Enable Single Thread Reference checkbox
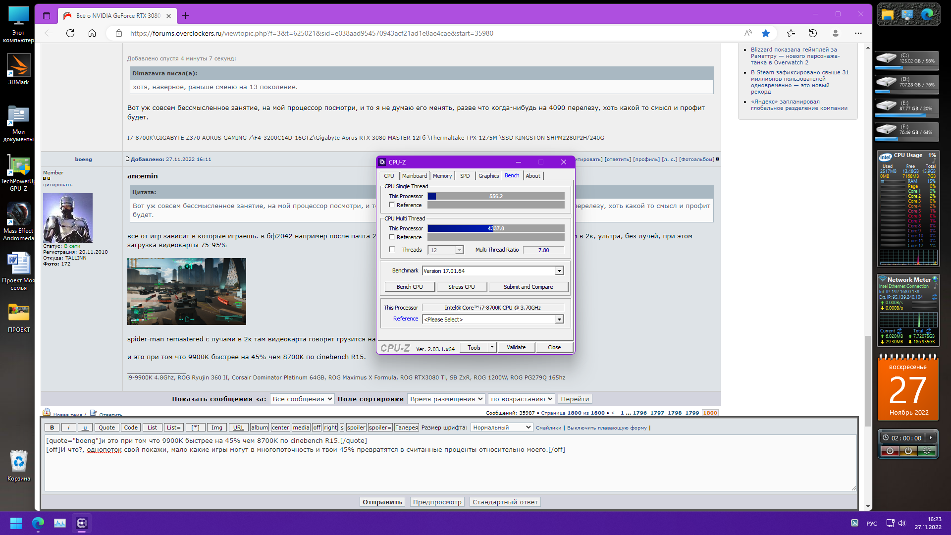 392,205
